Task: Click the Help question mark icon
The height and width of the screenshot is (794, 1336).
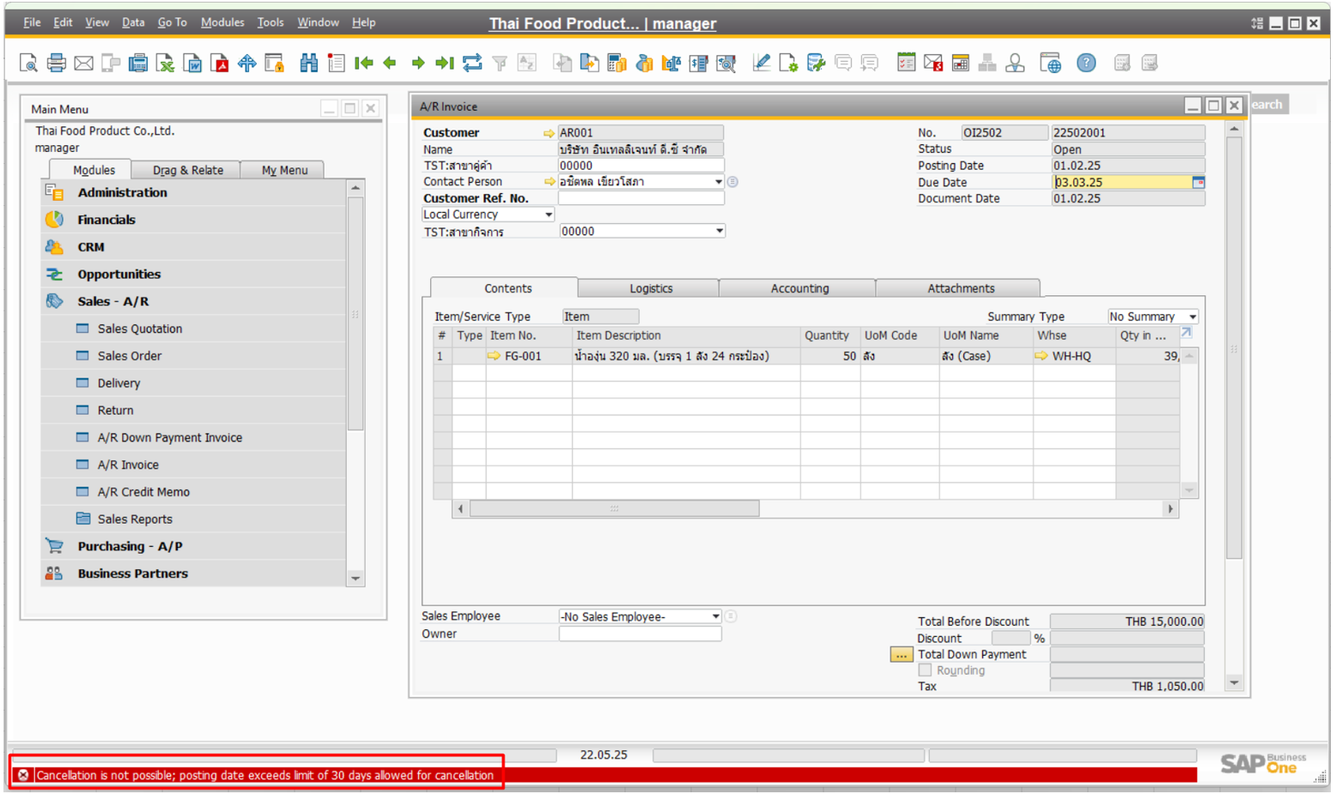Action: 1086,63
